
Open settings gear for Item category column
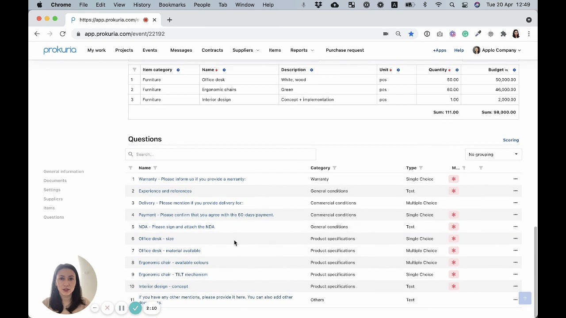(178, 70)
